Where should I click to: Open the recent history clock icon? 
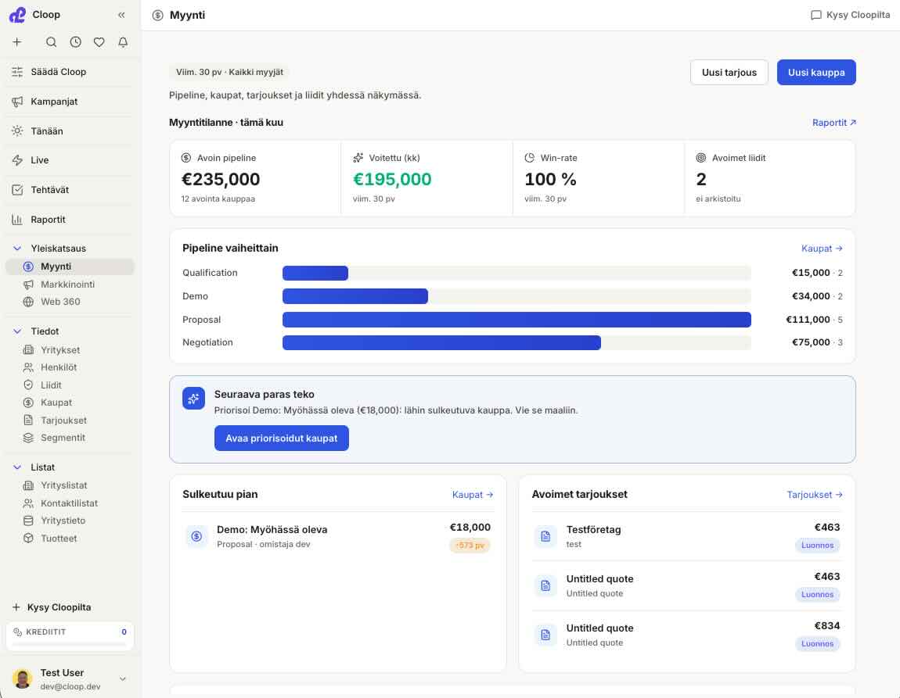75,42
